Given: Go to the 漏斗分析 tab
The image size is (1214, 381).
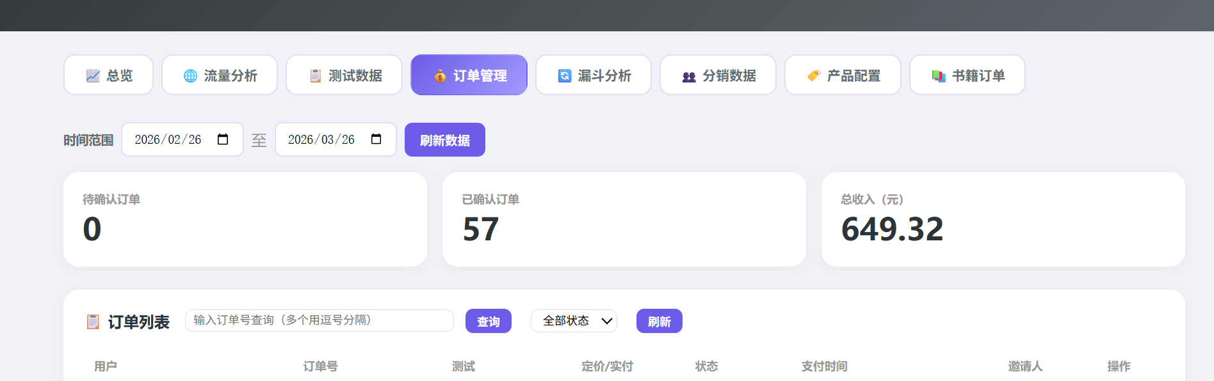Looking at the screenshot, I should tap(594, 75).
